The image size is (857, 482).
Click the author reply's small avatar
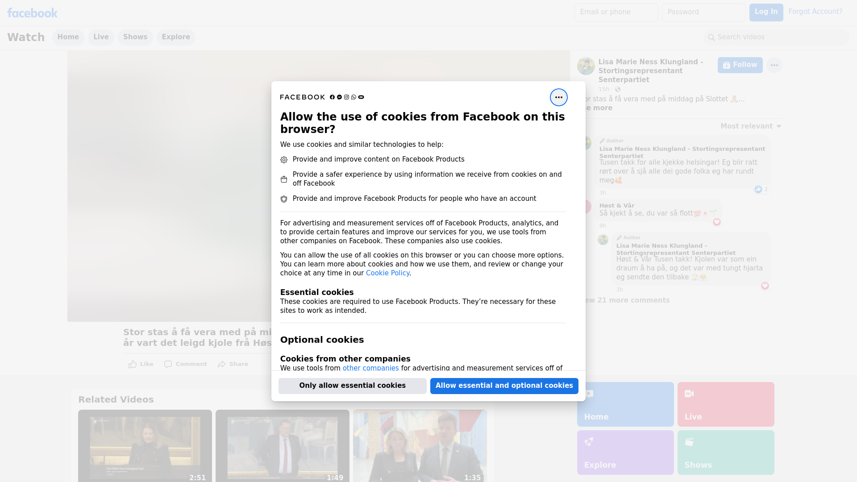pos(603,240)
